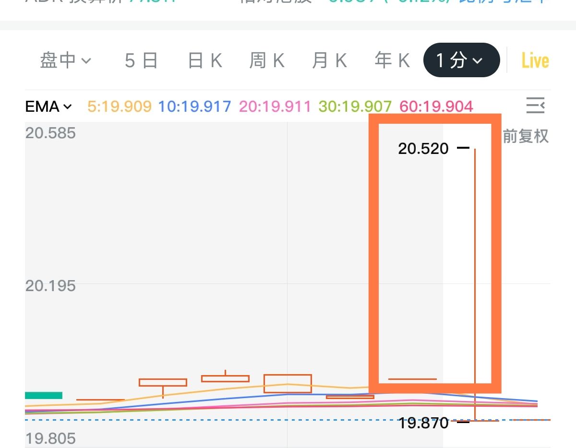Select the 日K chart tab
This screenshot has width=576, height=448.
tap(204, 61)
